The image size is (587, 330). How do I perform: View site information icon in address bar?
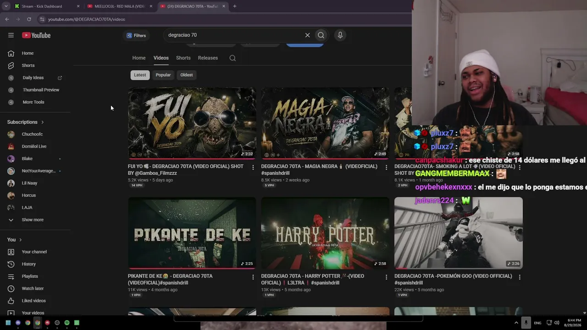tap(42, 19)
